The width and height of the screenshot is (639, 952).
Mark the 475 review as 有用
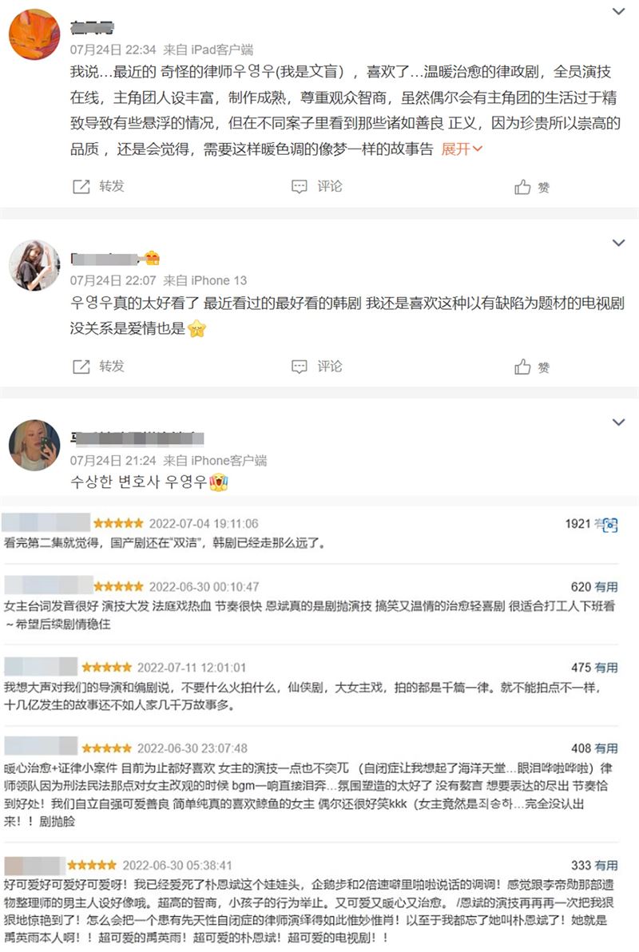click(606, 667)
